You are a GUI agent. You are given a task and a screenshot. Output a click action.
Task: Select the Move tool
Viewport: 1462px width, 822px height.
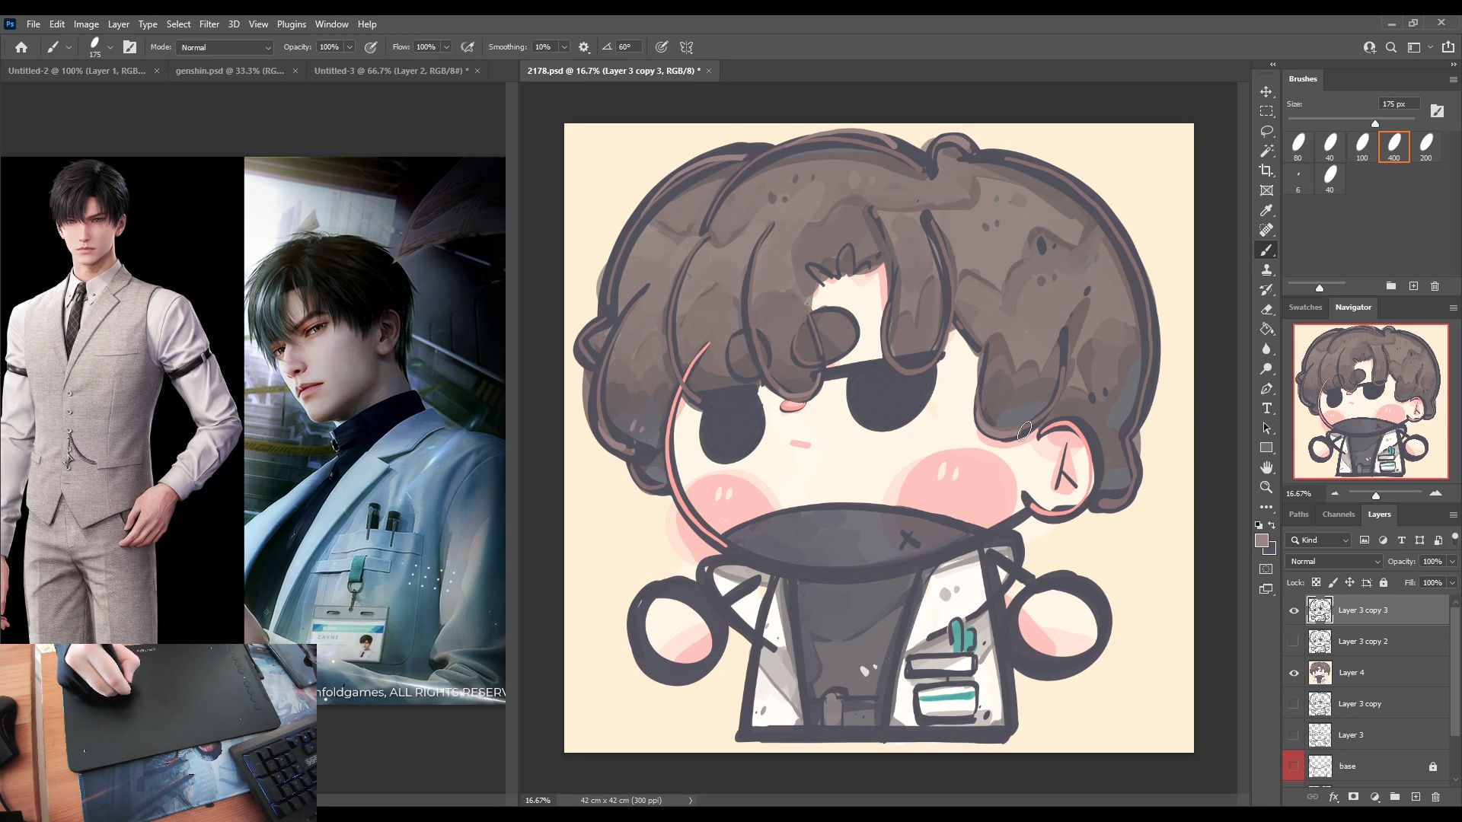(1266, 91)
